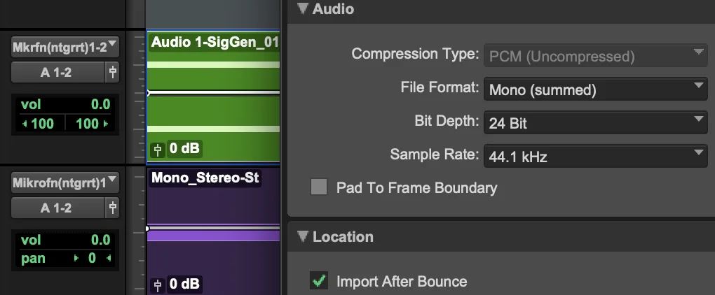Open the Bit Depth dropdown
This screenshot has height=295, width=715.
point(596,123)
